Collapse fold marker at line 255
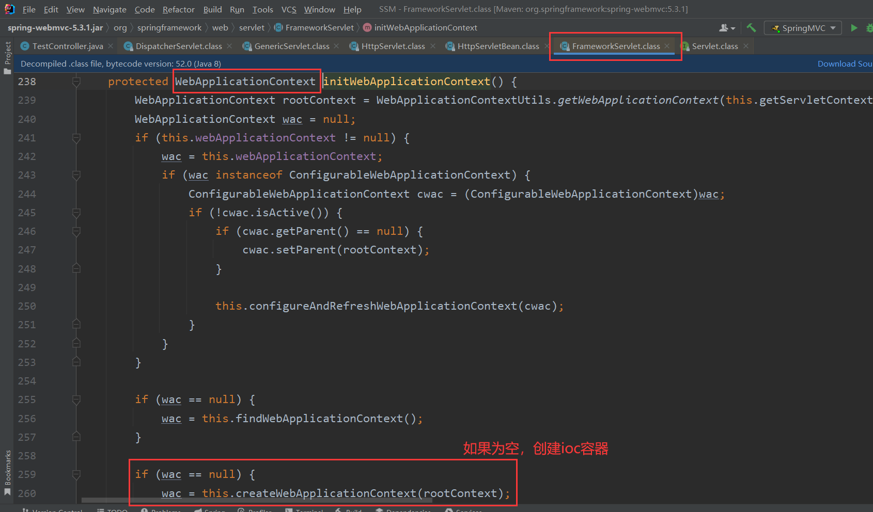The height and width of the screenshot is (512, 873). (76, 399)
